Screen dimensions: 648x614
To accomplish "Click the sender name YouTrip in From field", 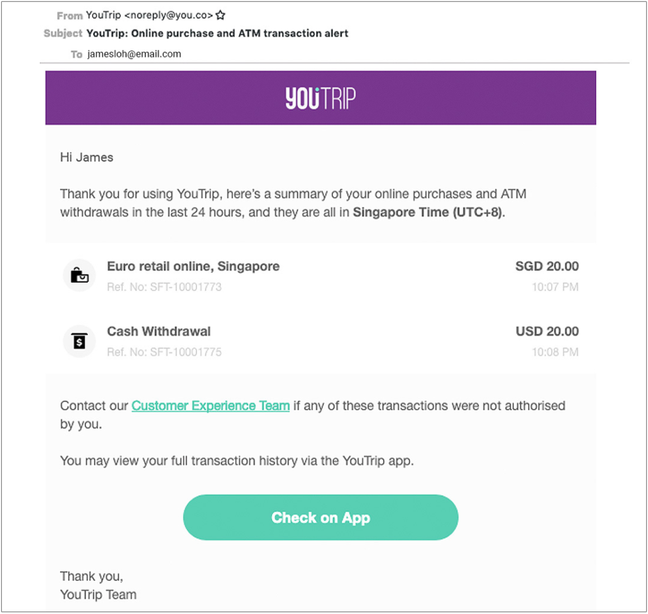I will (x=103, y=15).
